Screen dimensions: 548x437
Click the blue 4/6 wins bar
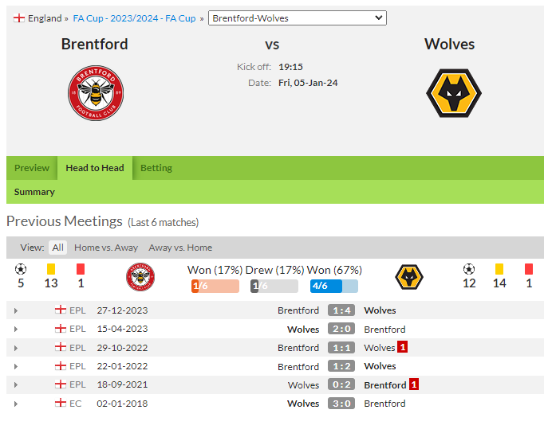[334, 286]
